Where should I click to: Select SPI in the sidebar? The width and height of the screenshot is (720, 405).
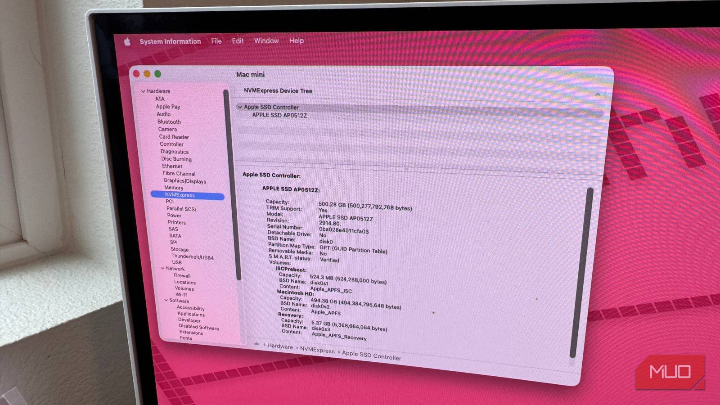pos(174,242)
